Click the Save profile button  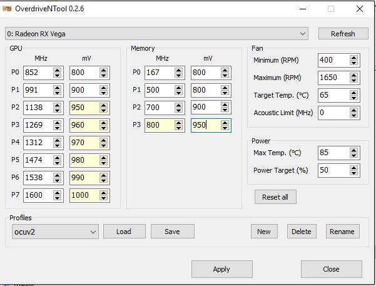[173, 232]
